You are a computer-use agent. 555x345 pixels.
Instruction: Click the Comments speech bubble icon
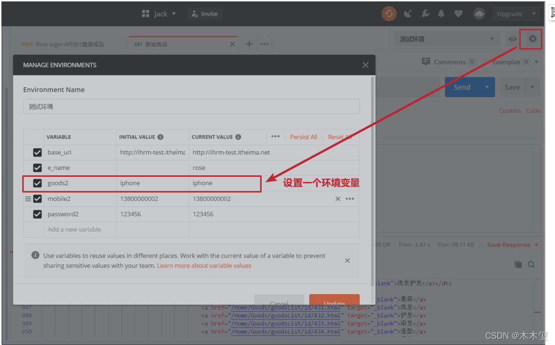click(x=426, y=62)
